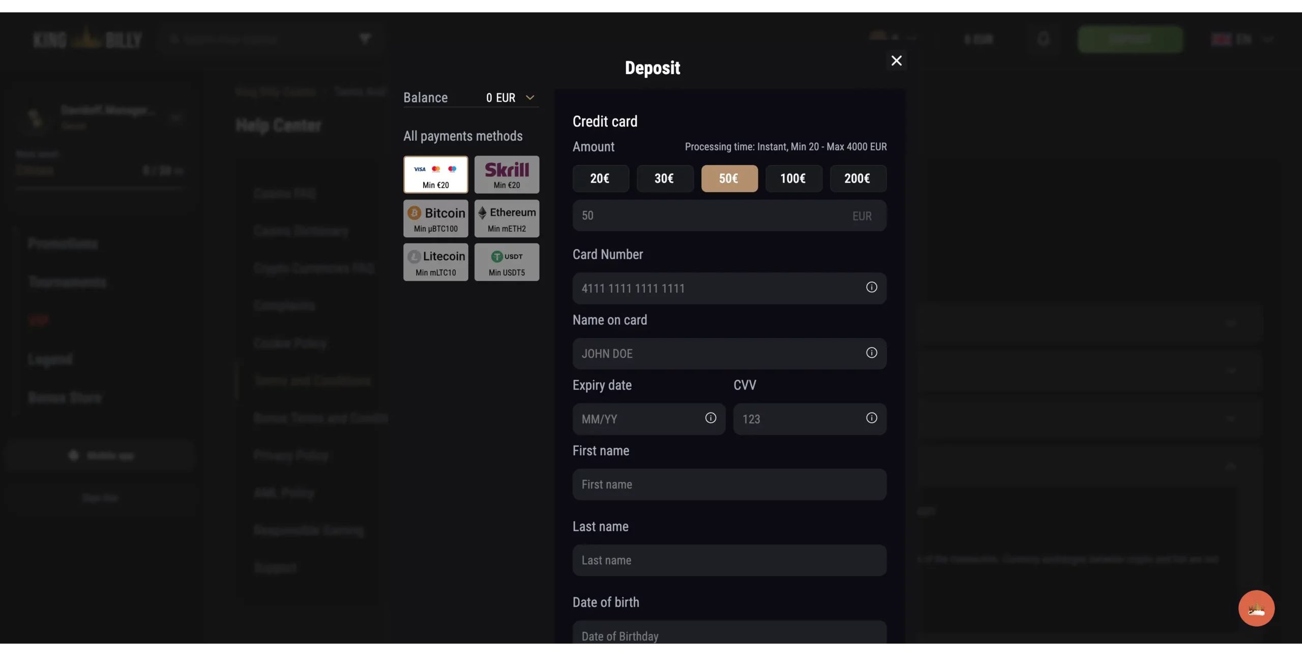Screen dimensions: 1302x656
Task: Click the highlighted 50€ amount button
Action: click(729, 178)
